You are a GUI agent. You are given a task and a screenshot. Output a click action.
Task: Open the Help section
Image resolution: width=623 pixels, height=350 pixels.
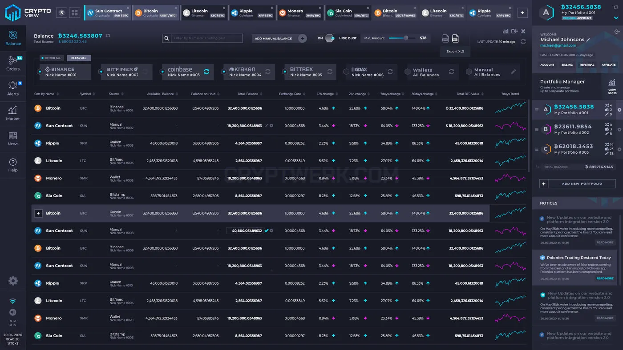pyautogui.click(x=13, y=165)
